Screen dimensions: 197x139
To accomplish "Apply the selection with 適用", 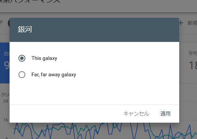I will point(165,113).
